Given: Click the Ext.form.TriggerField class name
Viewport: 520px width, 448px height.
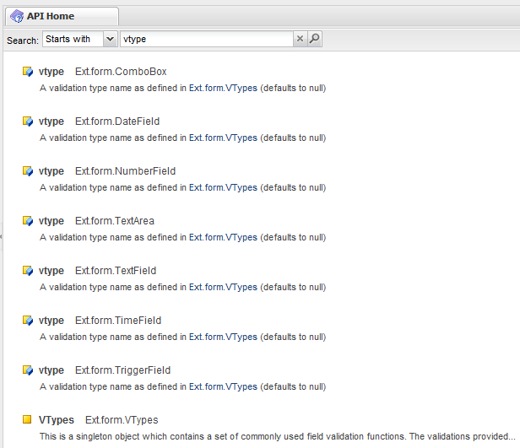Looking at the screenshot, I should (122, 370).
